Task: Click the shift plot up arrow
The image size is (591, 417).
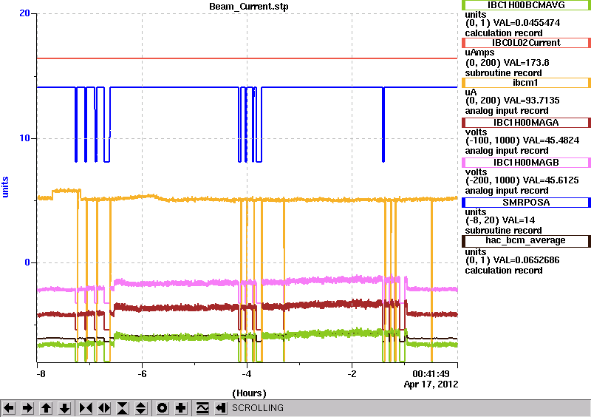Action: tap(46, 408)
